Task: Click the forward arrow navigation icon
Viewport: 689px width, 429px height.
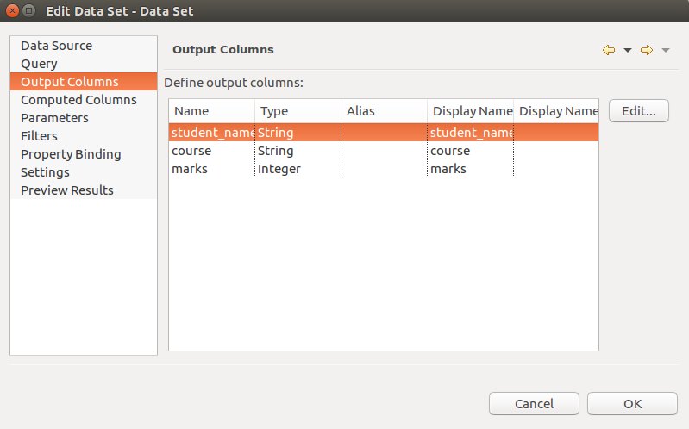Action: tap(647, 50)
